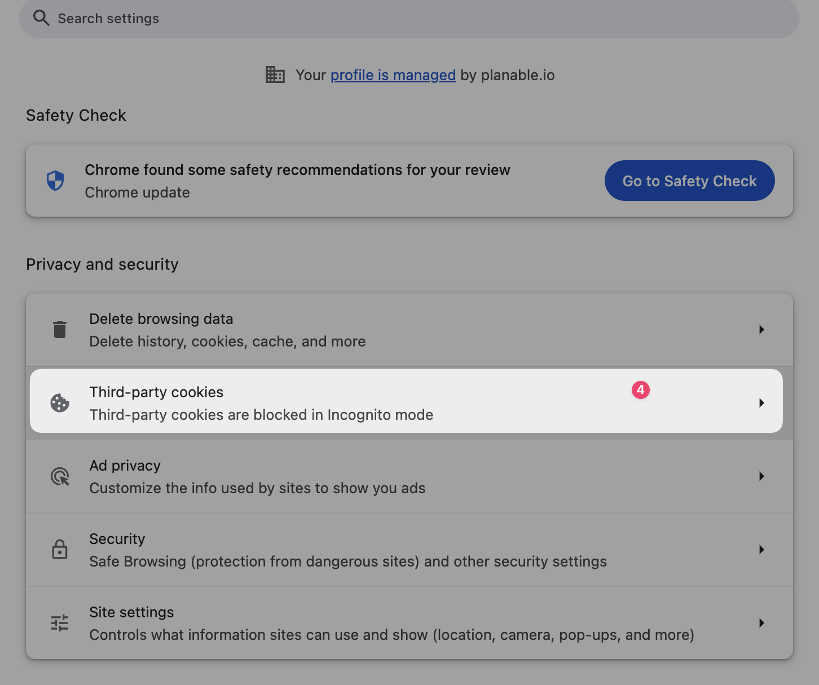Screen dimensions: 819x685
Task: Click the Ad privacy cursor target icon
Action: coord(60,476)
